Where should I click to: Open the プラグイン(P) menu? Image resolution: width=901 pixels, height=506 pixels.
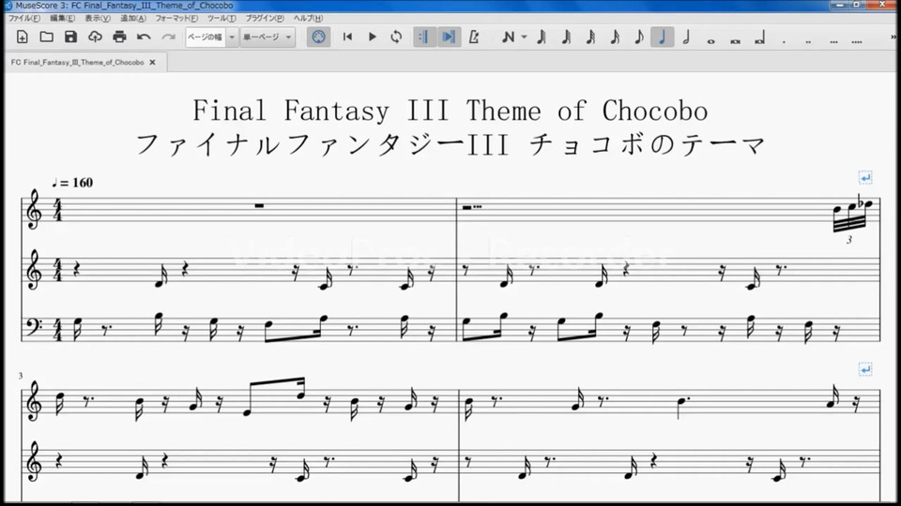[265, 19]
